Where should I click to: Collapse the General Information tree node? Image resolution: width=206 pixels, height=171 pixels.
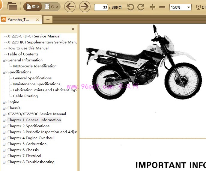click(x=4, y=60)
